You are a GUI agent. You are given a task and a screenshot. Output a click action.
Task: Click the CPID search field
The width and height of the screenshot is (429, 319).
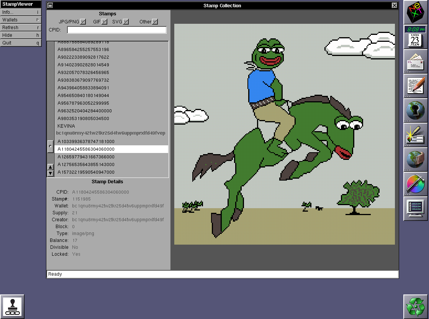(117, 30)
